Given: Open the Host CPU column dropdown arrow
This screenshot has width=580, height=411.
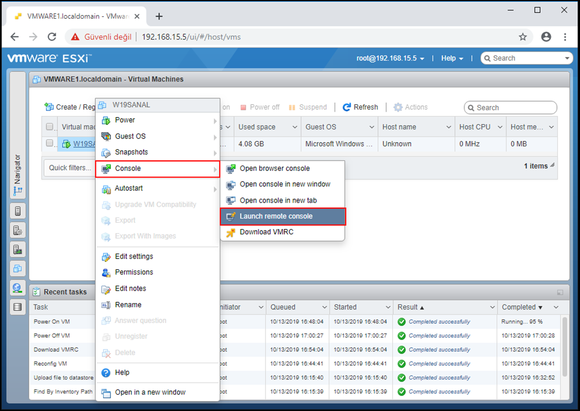Looking at the screenshot, I should [500, 127].
